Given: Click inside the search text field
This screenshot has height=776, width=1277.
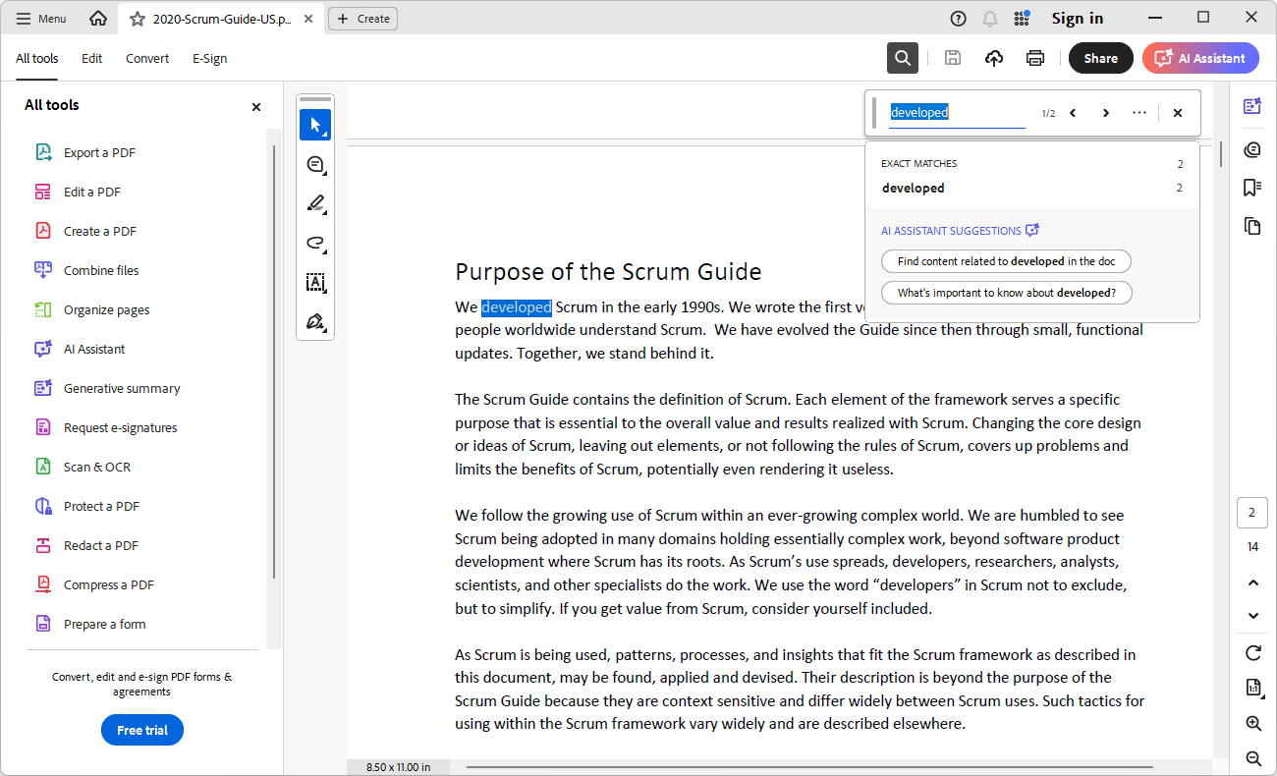Looking at the screenshot, I should tap(958, 112).
